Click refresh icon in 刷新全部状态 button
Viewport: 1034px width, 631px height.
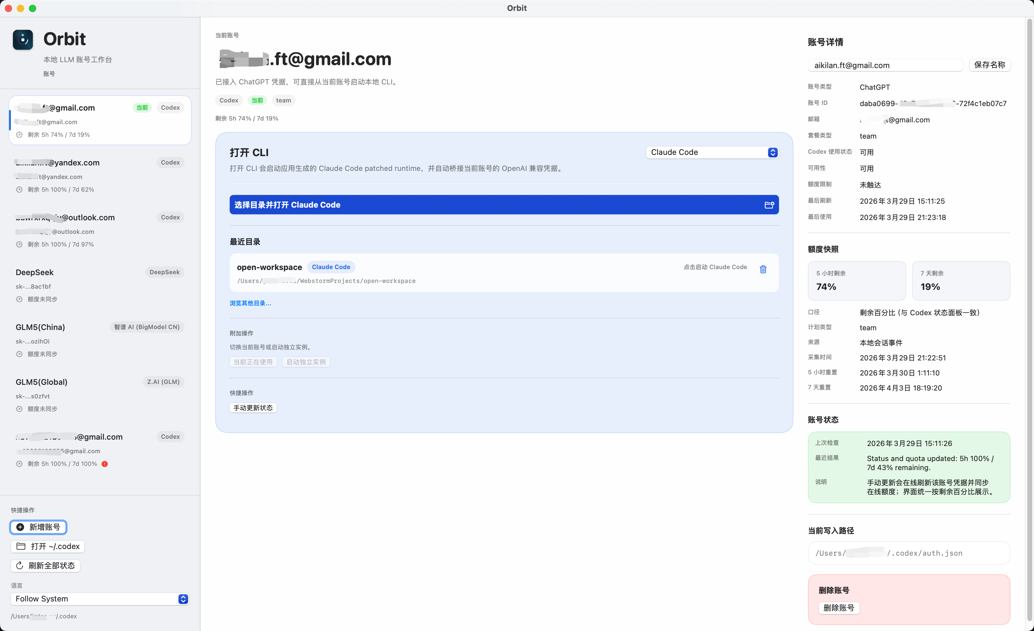tap(20, 566)
